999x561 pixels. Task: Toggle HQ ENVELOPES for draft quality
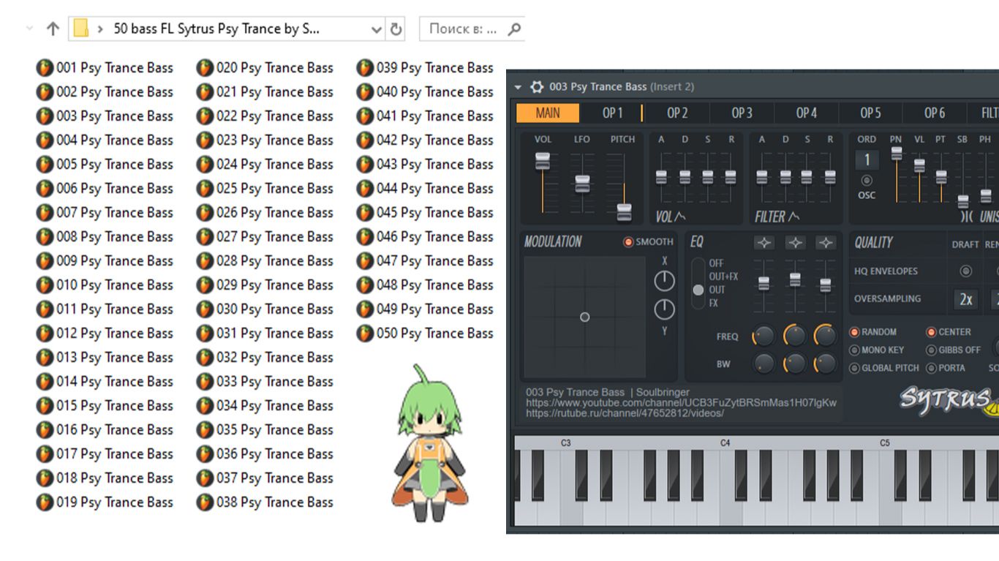966,271
